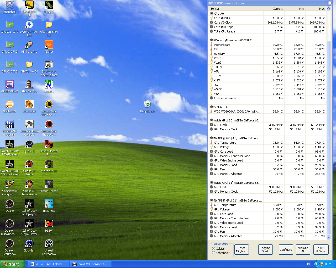Start logging with Logging Start button

[x=265, y=250]
